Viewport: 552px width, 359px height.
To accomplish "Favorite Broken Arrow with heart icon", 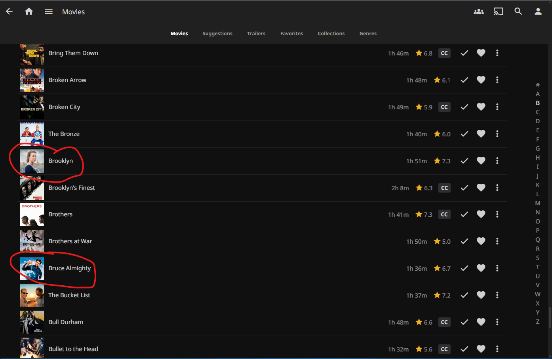I will tap(481, 80).
